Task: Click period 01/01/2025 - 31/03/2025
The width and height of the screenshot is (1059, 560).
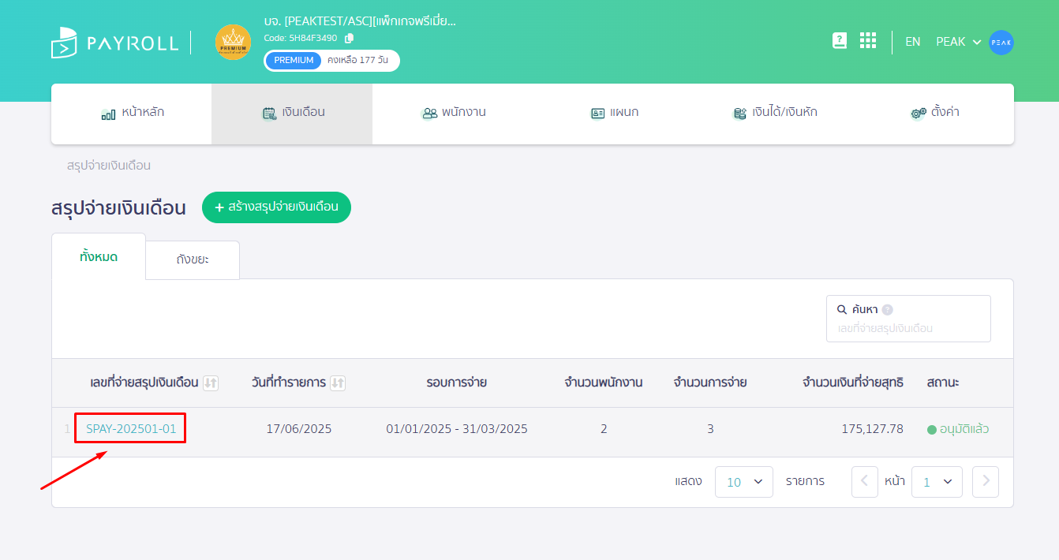Action: 457,429
